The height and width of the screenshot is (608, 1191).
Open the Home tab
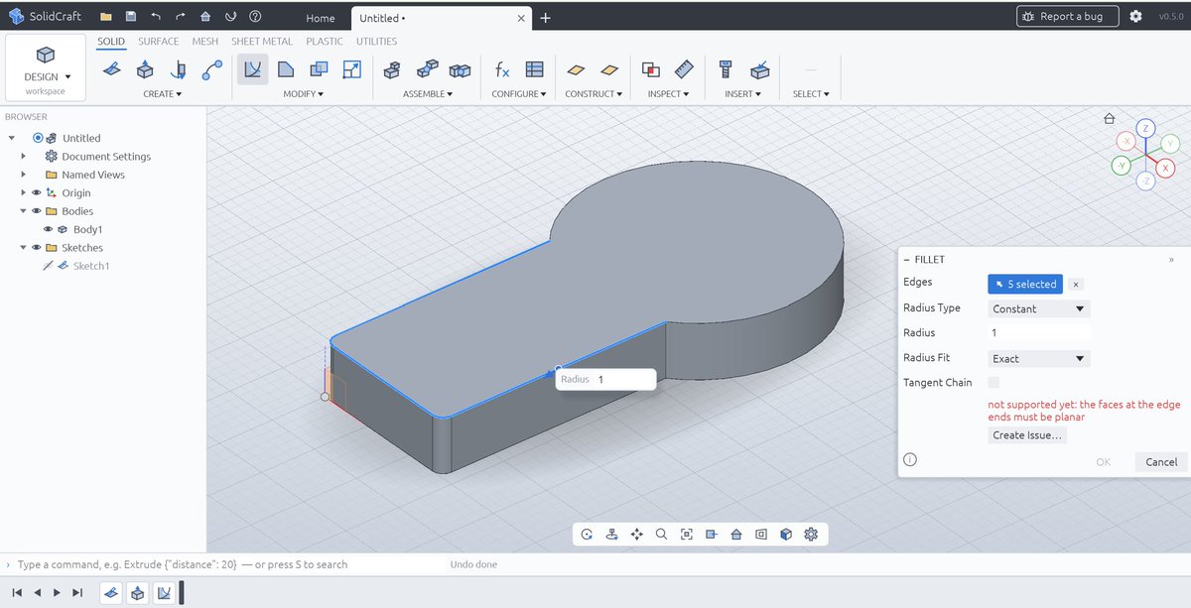[321, 18]
